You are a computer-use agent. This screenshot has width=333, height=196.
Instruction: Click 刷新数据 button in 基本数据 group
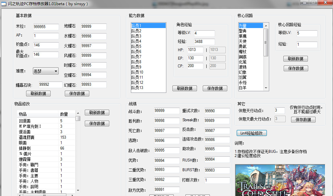[38, 93]
